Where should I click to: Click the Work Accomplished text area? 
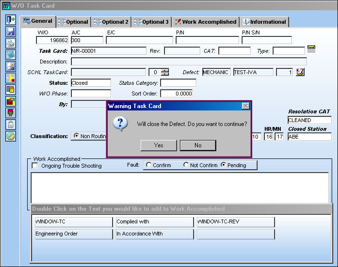[x=180, y=188]
